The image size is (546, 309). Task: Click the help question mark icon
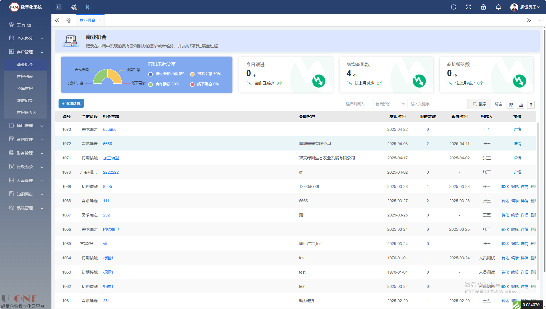point(531,105)
